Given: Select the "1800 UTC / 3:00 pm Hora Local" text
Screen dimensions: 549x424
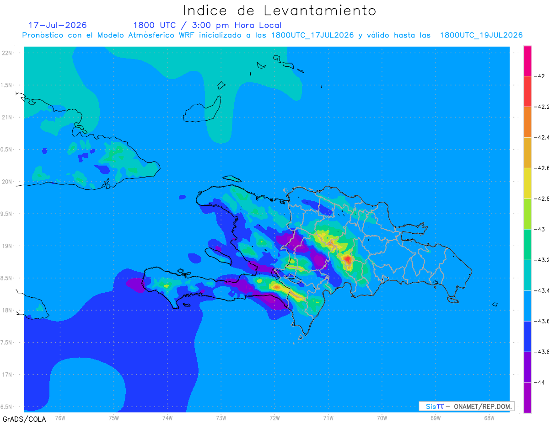Looking at the screenshot, I should [207, 26].
